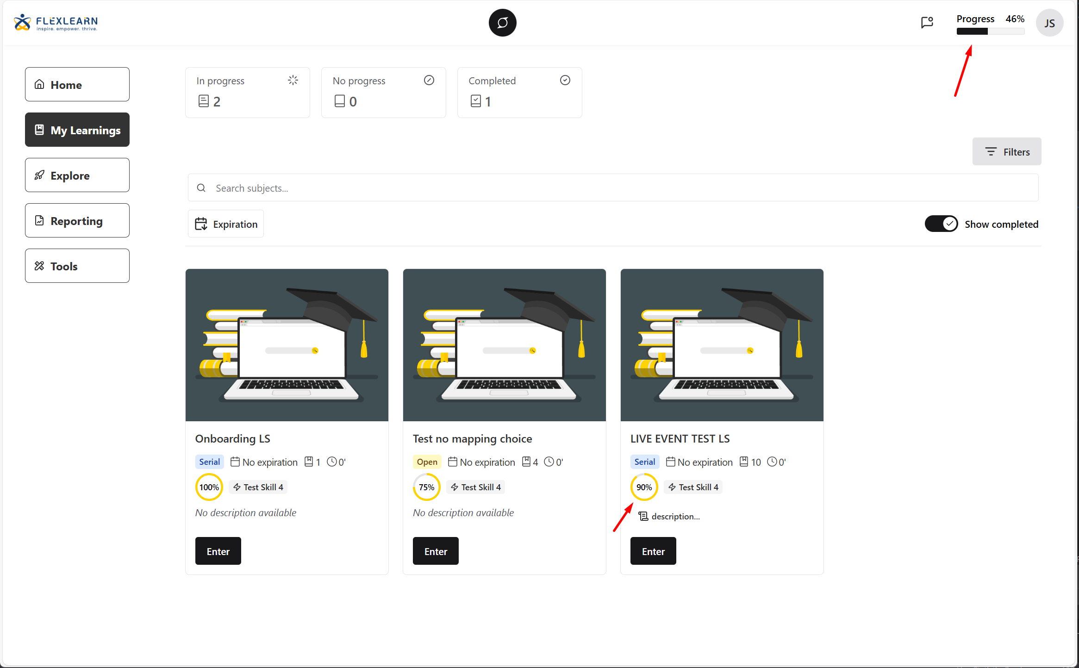Image resolution: width=1079 pixels, height=668 pixels.
Task: Open the Filters panel
Action: click(x=1006, y=152)
